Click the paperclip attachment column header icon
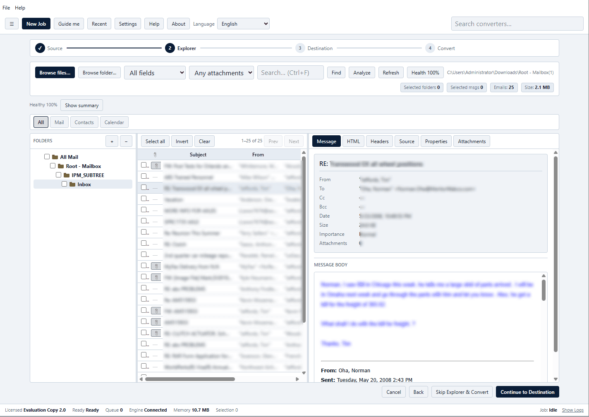Image resolution: width=589 pixels, height=417 pixels. (155, 155)
